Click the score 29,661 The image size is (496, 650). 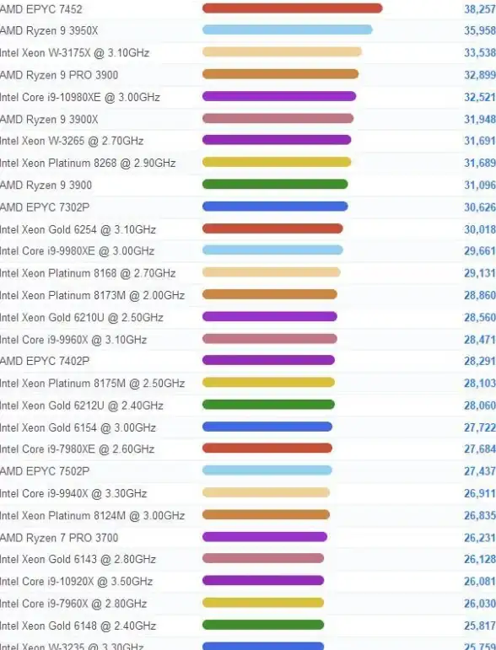tap(480, 250)
